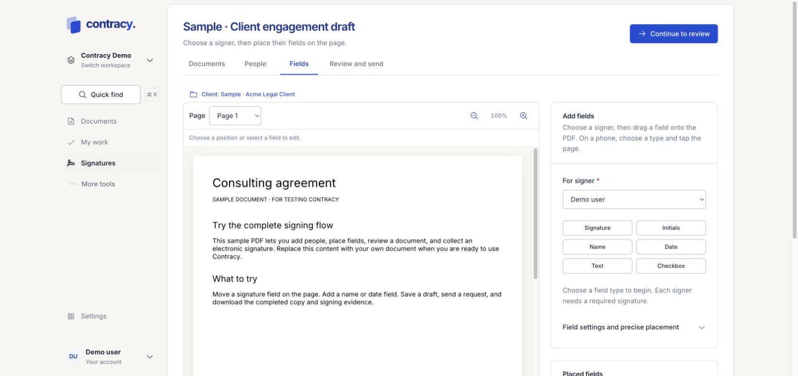Add a Signature field
798x376 pixels.
tap(597, 228)
